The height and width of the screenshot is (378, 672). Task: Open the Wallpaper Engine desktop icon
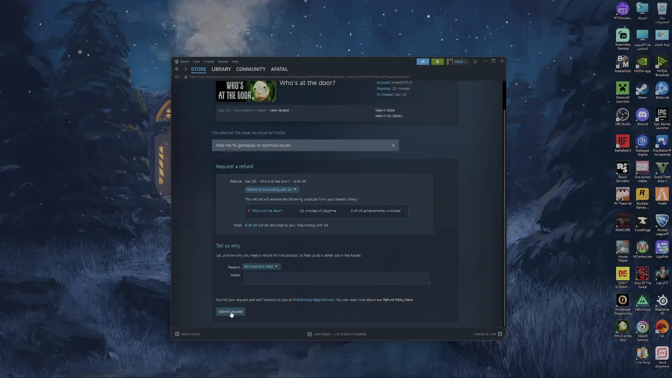pos(643,145)
